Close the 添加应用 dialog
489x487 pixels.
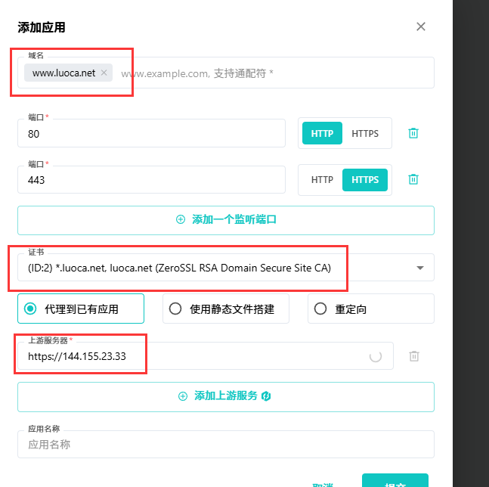click(421, 27)
